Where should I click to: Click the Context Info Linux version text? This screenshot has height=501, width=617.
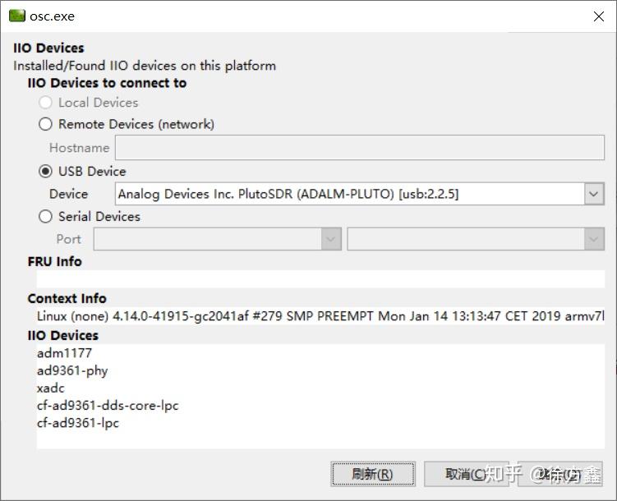pyautogui.click(x=320, y=316)
